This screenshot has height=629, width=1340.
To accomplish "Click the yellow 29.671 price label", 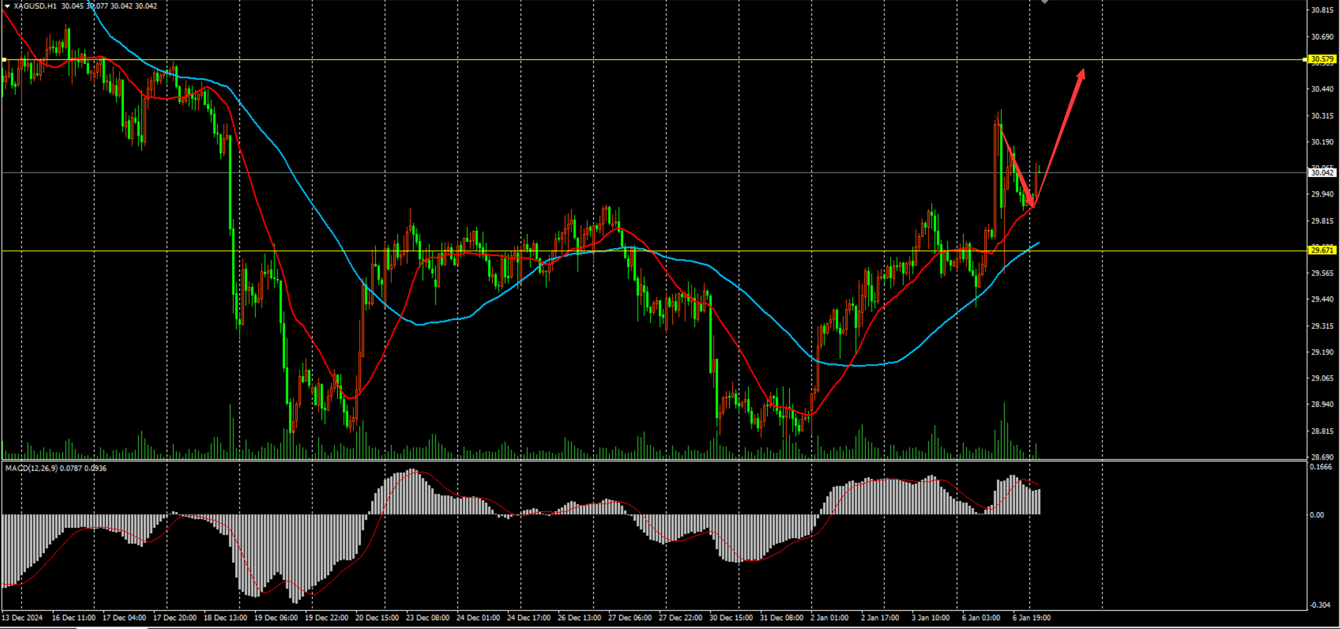I will point(1322,250).
